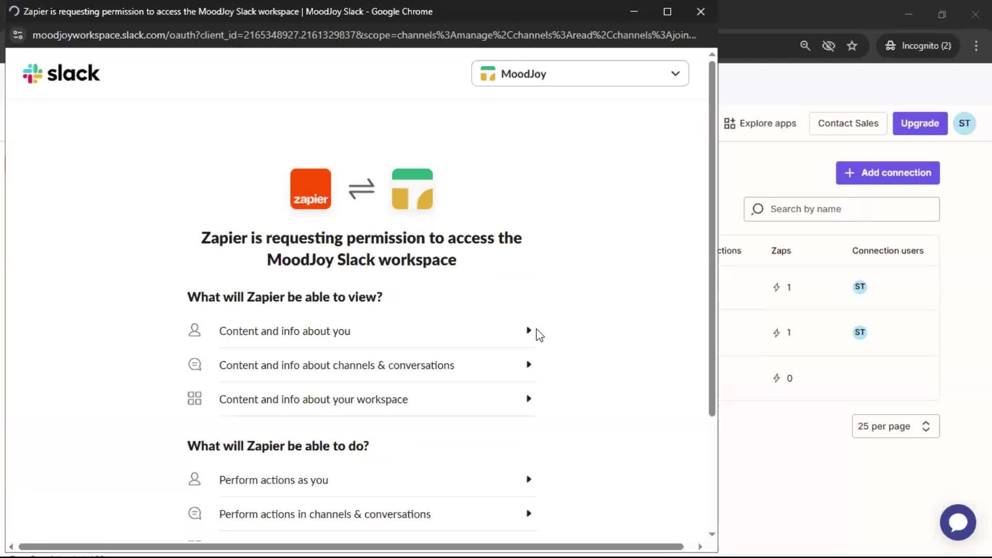Viewport: 992px width, 558px height.
Task: Click the chat icon beside 'Perform actions in channels'
Action: (x=195, y=514)
